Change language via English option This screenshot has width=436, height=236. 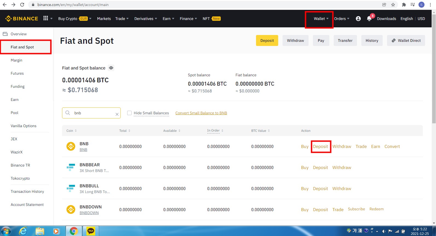pos(407,19)
